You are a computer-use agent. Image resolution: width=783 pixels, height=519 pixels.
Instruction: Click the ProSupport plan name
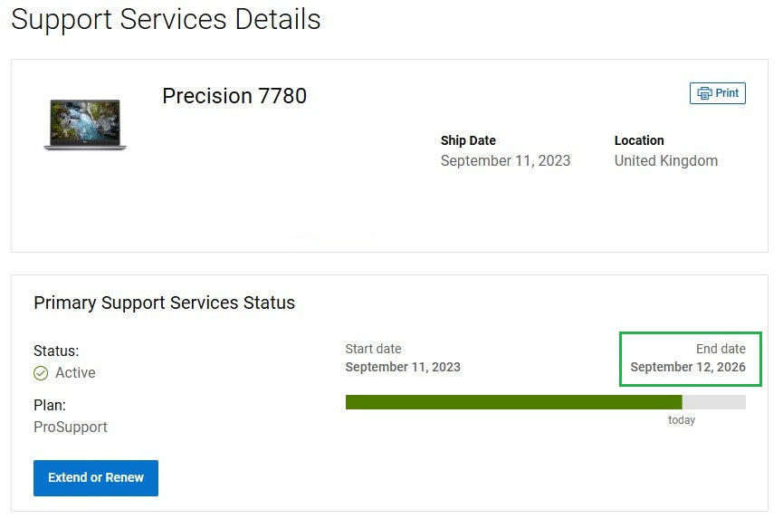(x=71, y=428)
